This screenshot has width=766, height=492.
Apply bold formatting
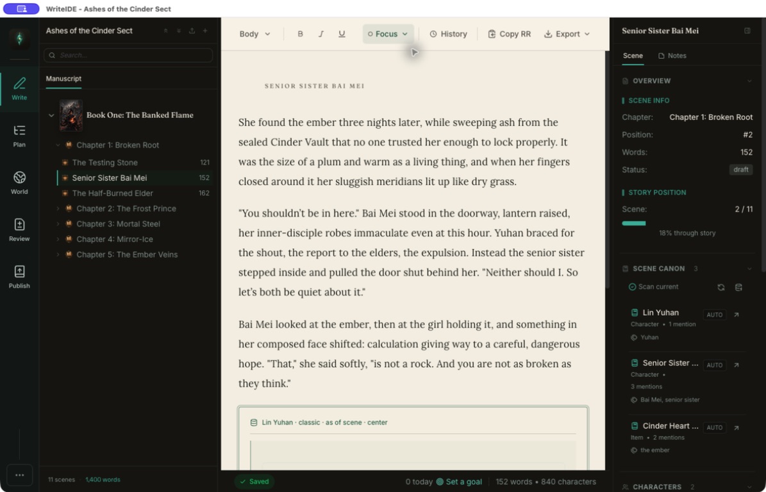pos(300,34)
